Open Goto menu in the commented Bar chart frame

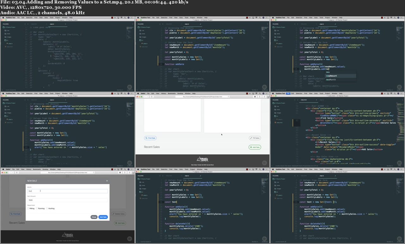pos(46,18)
